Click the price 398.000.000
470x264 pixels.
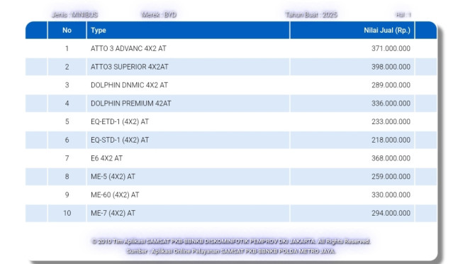[x=391, y=67]
